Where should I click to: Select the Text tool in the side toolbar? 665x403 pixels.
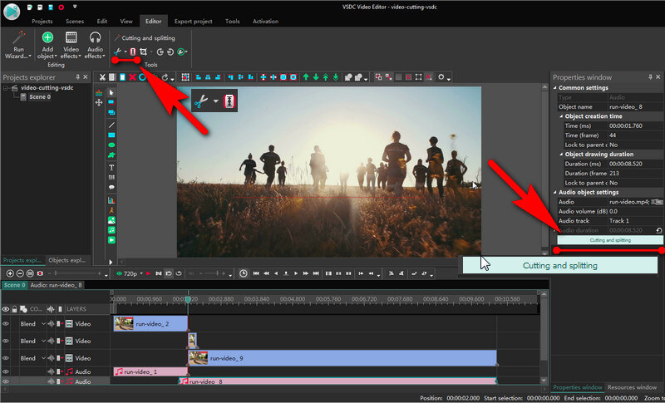[x=111, y=167]
